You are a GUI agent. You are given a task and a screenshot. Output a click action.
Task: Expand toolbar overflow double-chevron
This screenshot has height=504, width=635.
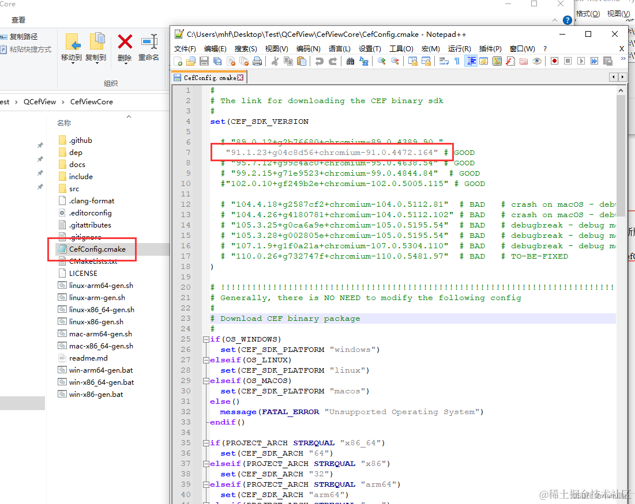pos(623,59)
